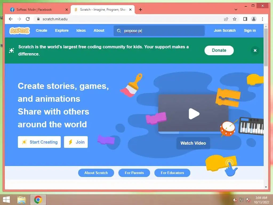Click the page vertical scrollbar thumb
Screen dimensions: 273x205
(266, 48)
